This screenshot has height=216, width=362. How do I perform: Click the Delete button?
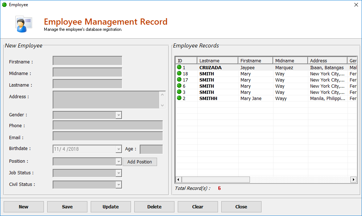click(x=154, y=207)
